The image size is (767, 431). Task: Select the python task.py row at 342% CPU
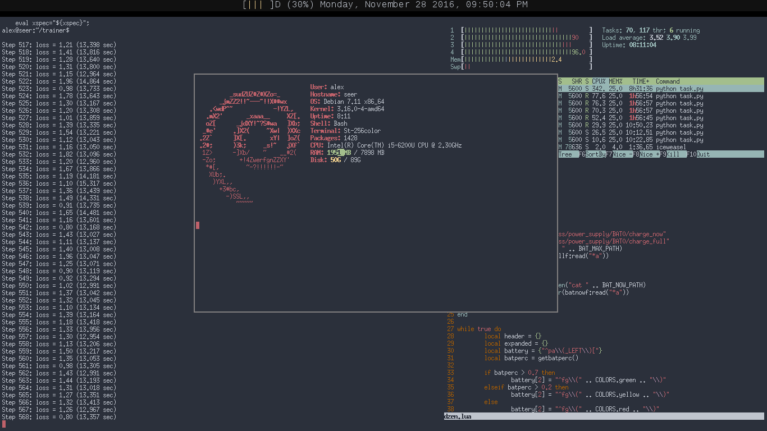coord(661,89)
